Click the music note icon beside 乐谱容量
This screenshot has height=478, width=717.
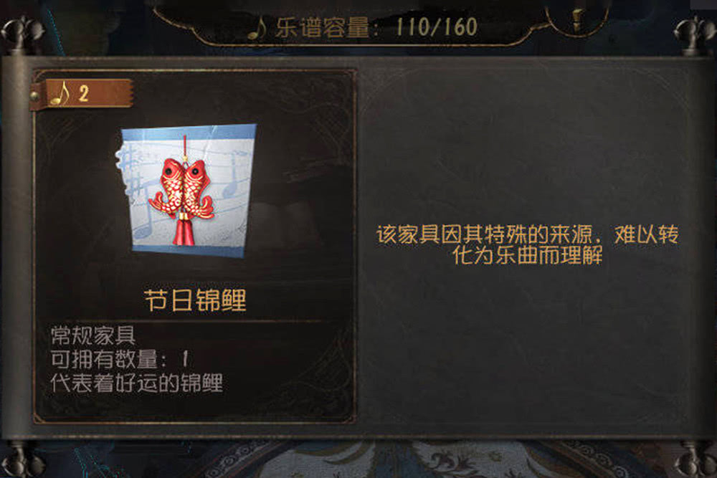click(257, 29)
